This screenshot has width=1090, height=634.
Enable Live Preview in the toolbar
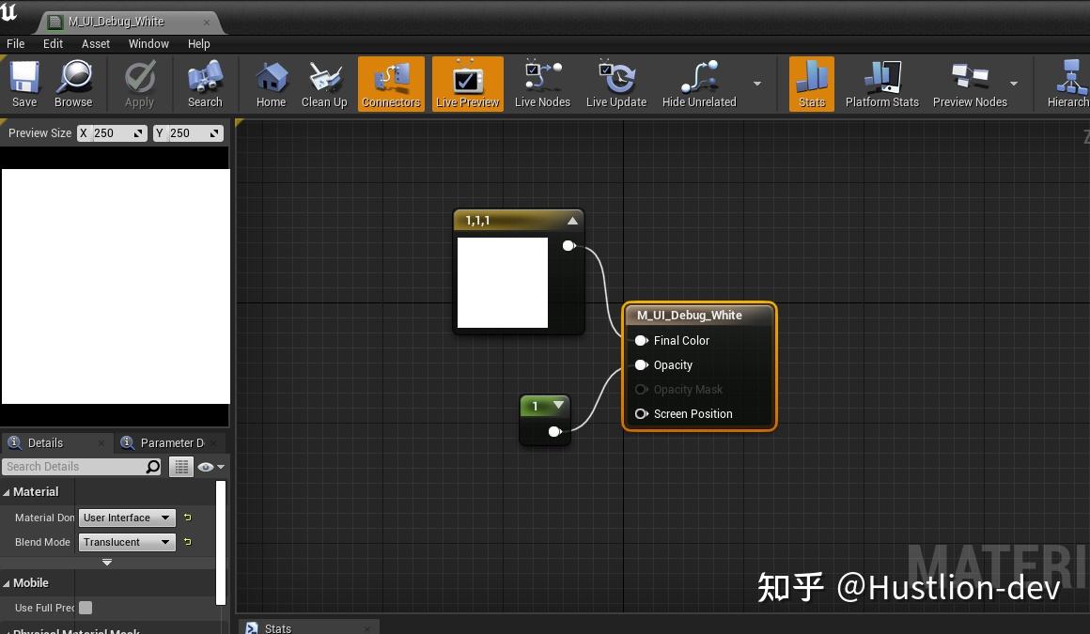(467, 83)
